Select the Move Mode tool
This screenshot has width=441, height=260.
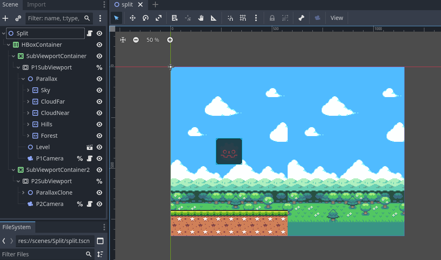(x=132, y=18)
